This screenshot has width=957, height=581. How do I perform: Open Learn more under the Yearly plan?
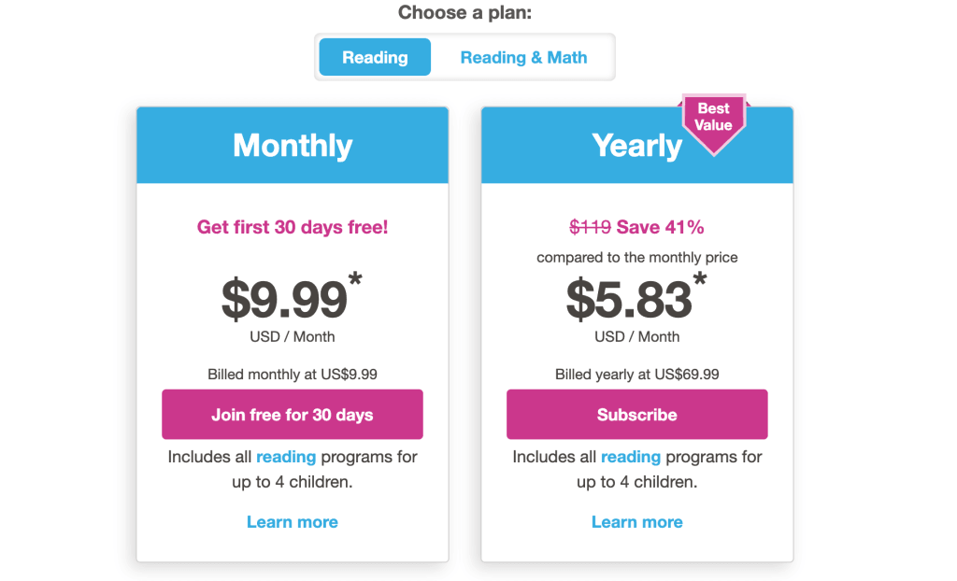click(636, 521)
